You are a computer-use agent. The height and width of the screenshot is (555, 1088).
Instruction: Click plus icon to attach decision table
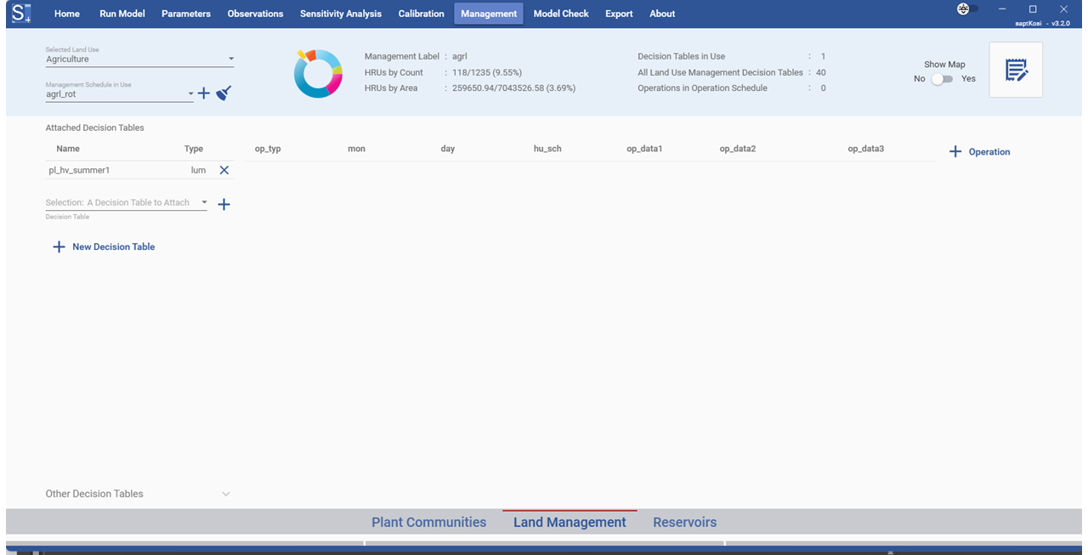(x=224, y=204)
